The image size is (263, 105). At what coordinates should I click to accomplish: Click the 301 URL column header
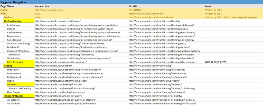[134, 6]
